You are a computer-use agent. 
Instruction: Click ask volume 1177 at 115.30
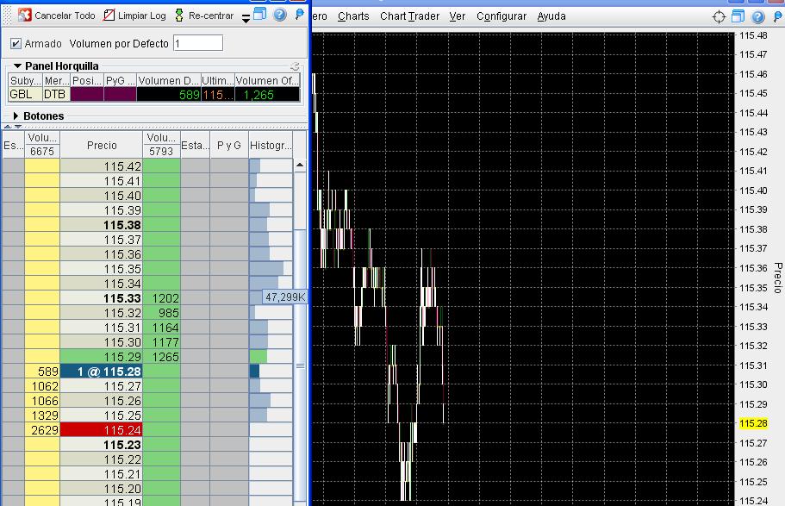pos(161,342)
